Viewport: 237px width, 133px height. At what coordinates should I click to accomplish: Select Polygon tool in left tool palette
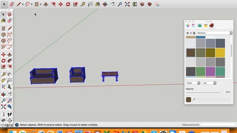pyautogui.click(x=3, y=41)
